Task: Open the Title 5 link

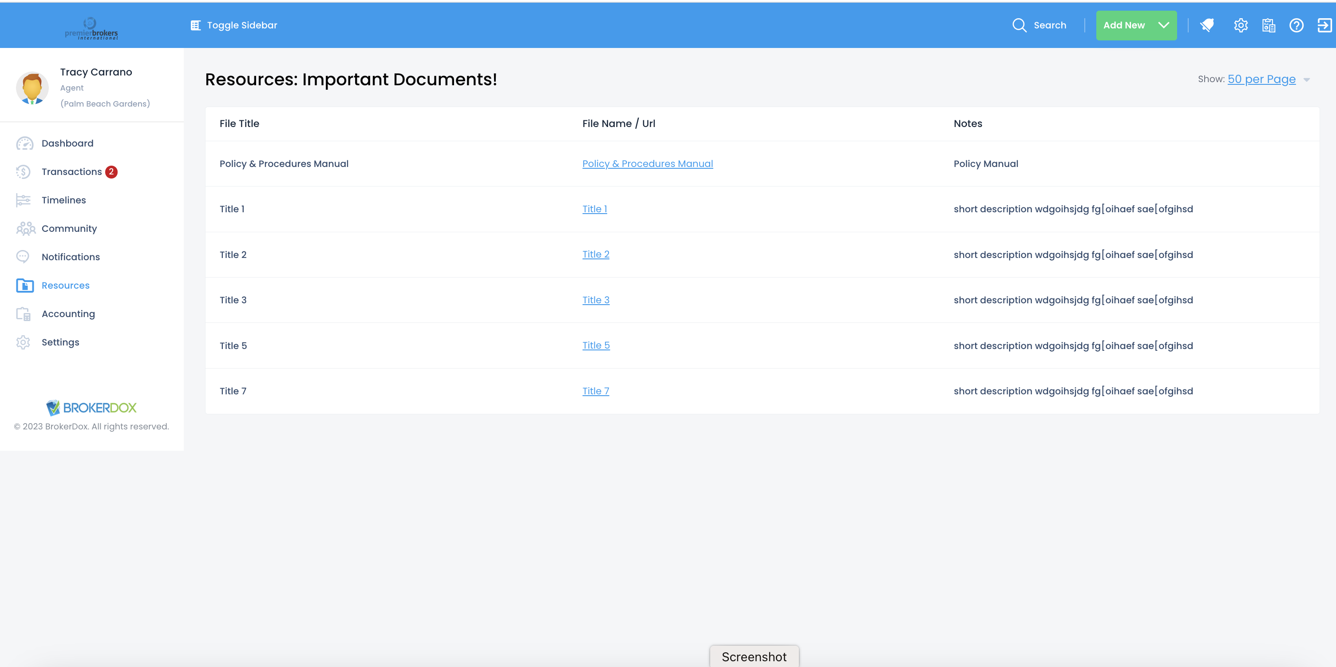Action: coord(596,345)
